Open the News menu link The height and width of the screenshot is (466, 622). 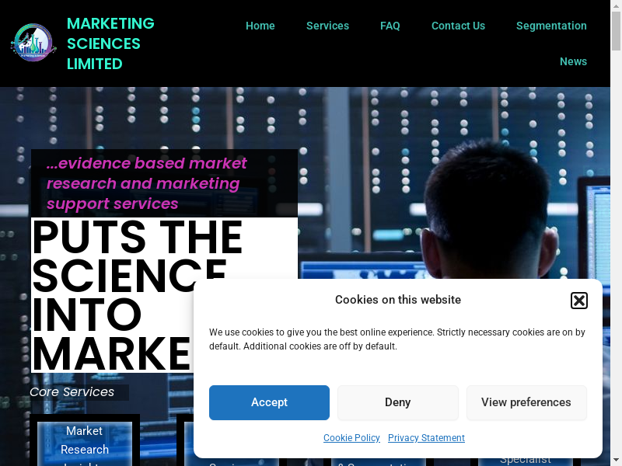573,61
